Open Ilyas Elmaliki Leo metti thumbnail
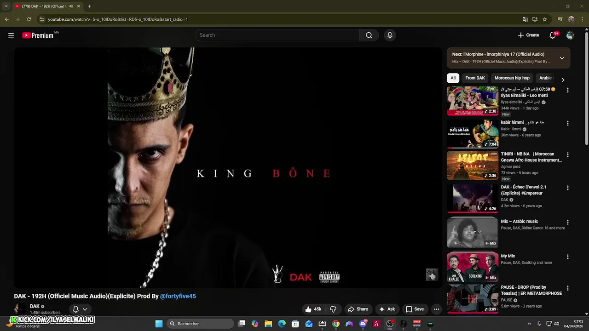Image resolution: width=589 pixels, height=331 pixels. (473, 101)
